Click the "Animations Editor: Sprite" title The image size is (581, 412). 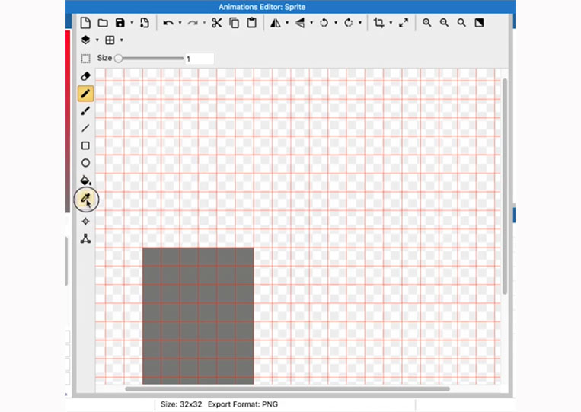[262, 7]
